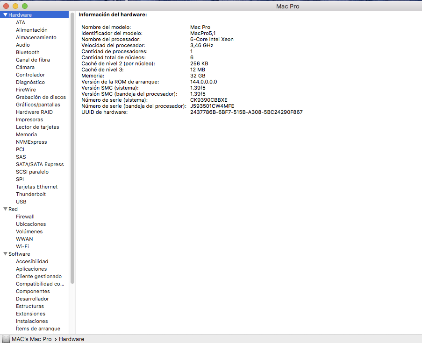The height and width of the screenshot is (343, 422).
Task: Open Grabación de discos entry
Action: (41, 98)
